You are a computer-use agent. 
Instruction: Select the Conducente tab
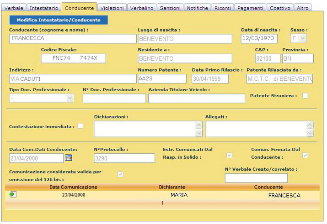[79, 7]
